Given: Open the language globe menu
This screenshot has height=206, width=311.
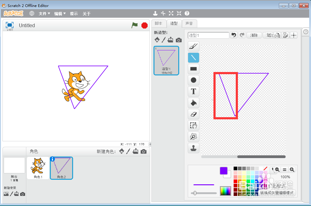Looking at the screenshot, I should (32, 13).
